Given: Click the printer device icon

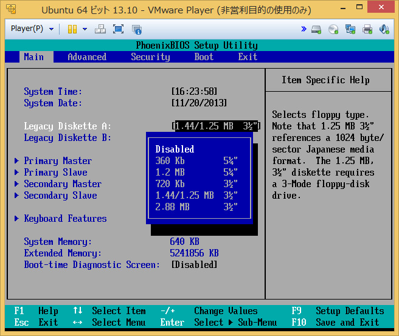Looking at the screenshot, I should click(x=367, y=29).
